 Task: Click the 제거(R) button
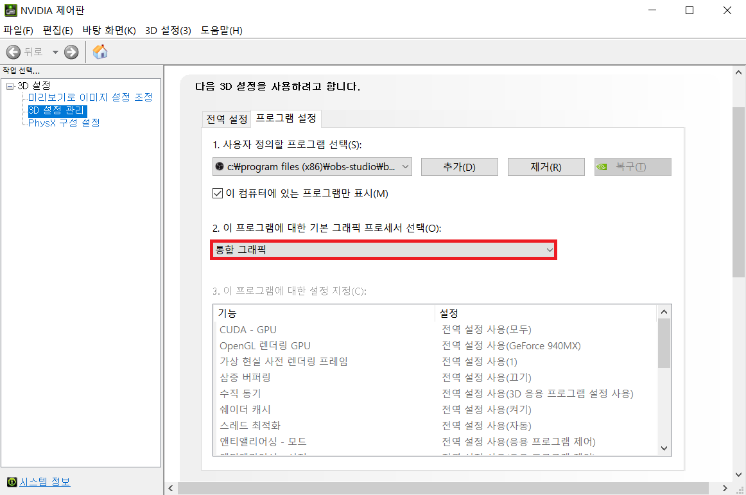click(546, 167)
